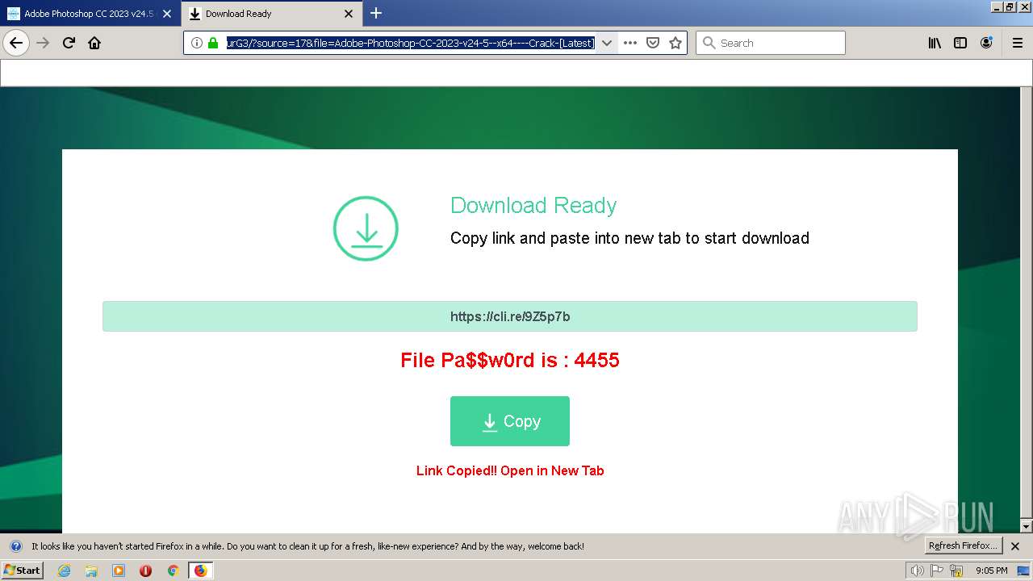Open Windows Explorer from taskbar
This screenshot has width=1033, height=581.
click(x=91, y=571)
